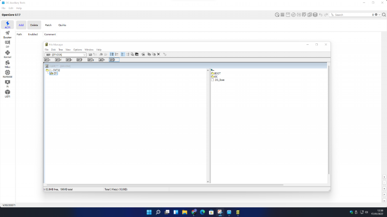The height and width of the screenshot is (217, 387).
Task: Click the validate checkmark icon in OpenCore toolbar
Action: pos(293,15)
